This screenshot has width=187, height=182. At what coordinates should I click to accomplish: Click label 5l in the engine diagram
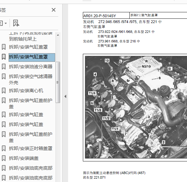pos(169,69)
